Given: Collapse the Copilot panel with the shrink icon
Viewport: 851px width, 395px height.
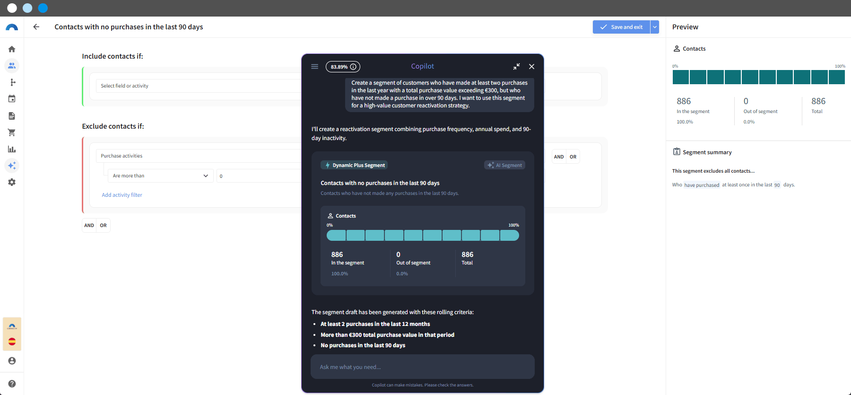Looking at the screenshot, I should tap(516, 67).
